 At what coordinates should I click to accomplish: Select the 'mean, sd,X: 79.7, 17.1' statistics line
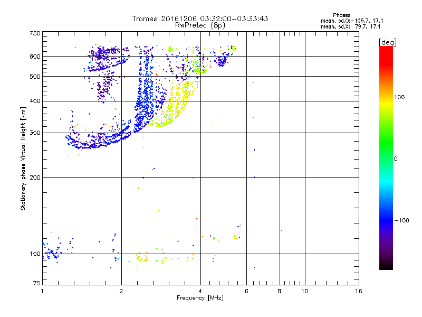point(350,26)
